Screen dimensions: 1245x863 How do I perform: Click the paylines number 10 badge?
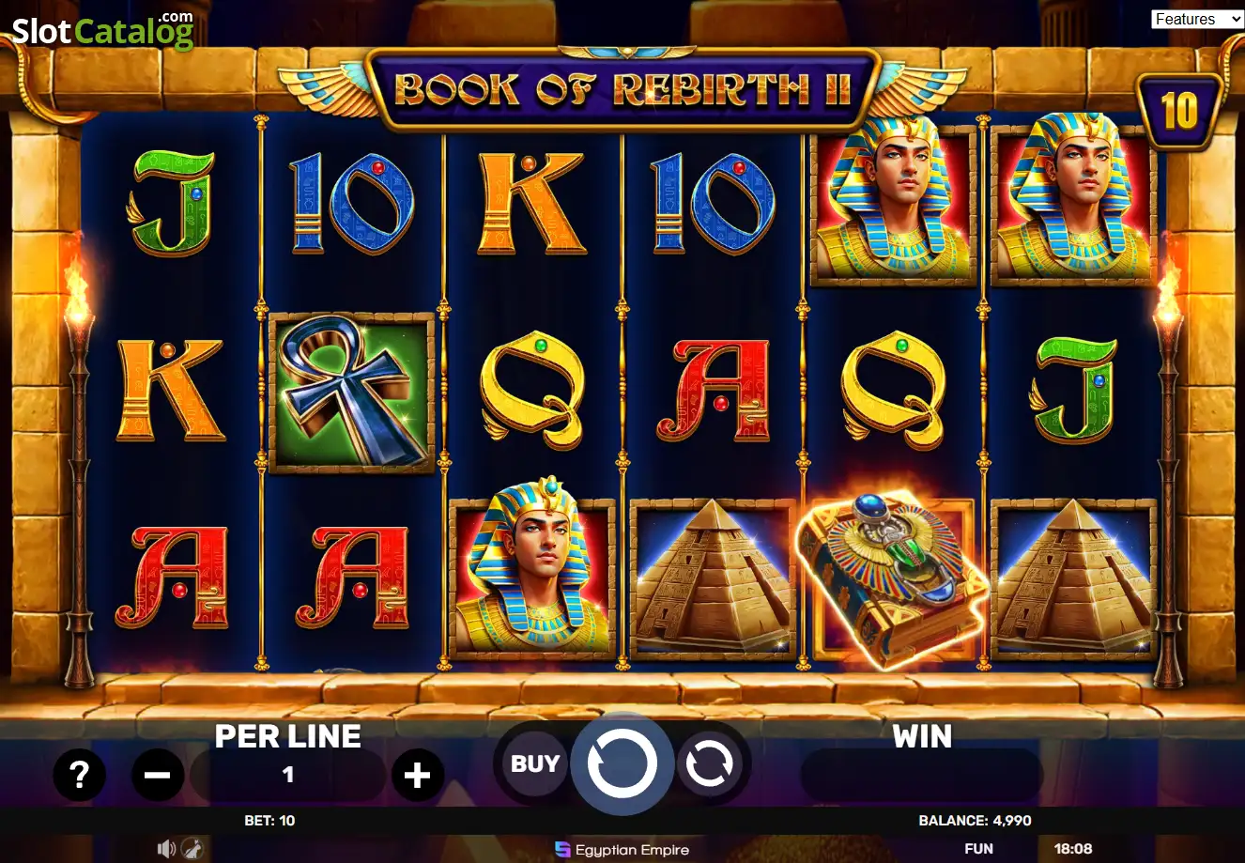point(1179,112)
